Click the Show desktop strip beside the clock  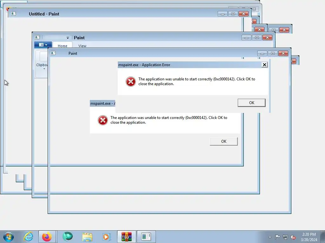coord(323,237)
